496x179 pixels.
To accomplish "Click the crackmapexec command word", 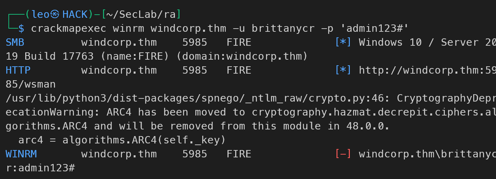I will (x=69, y=28).
